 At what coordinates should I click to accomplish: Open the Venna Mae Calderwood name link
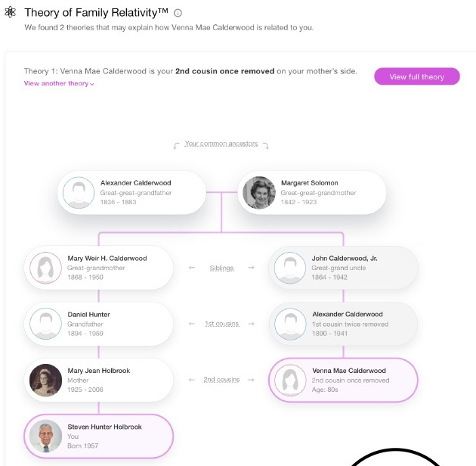point(349,371)
